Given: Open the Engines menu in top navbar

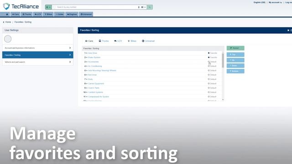Looking at the screenshot, I should pos(72,14).
